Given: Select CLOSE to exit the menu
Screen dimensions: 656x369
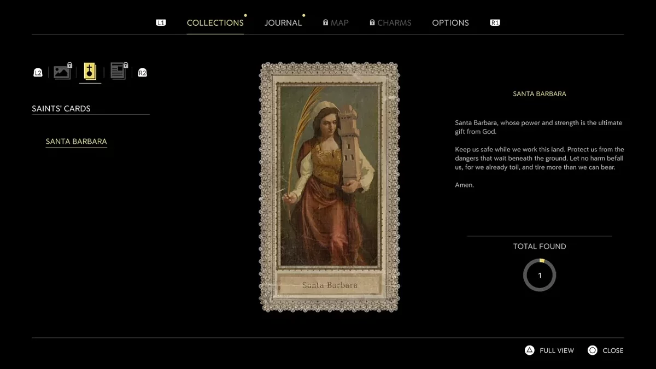Looking at the screenshot, I should point(613,350).
